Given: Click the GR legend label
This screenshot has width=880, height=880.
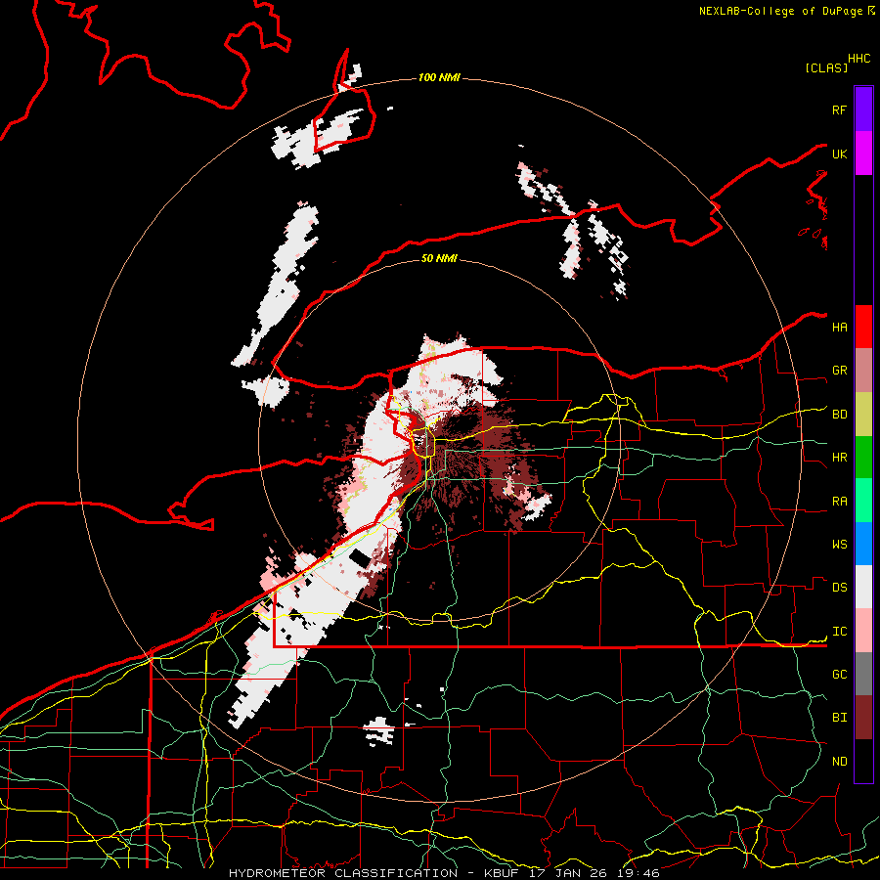Looking at the screenshot, I should 839,371.
